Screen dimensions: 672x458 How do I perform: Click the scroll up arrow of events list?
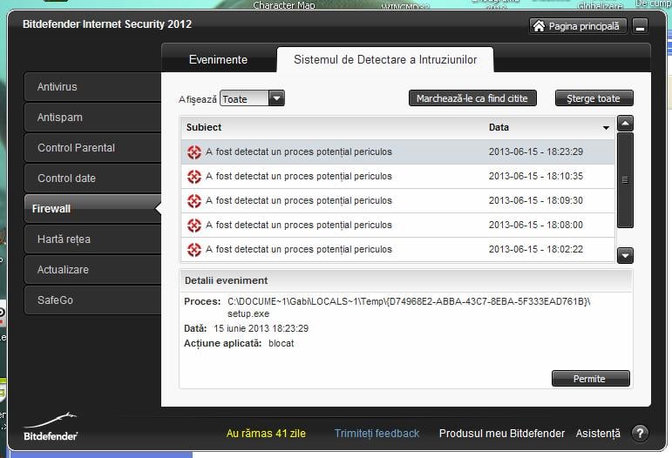(x=625, y=124)
